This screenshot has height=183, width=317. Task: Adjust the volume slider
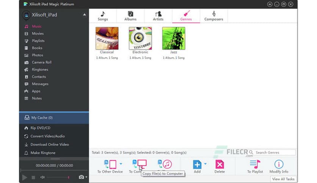point(59,177)
